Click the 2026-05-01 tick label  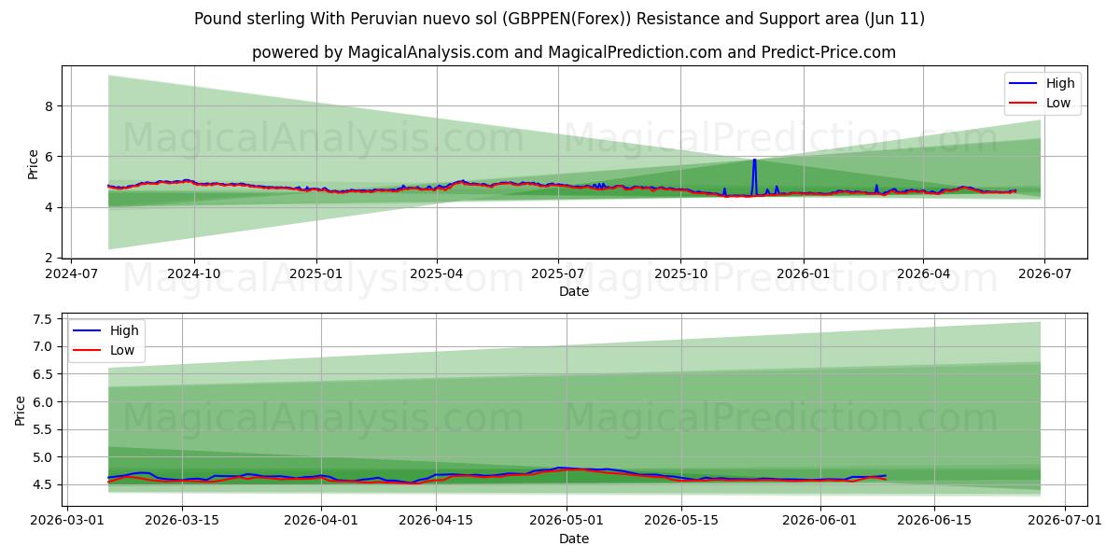pyautogui.click(x=567, y=521)
